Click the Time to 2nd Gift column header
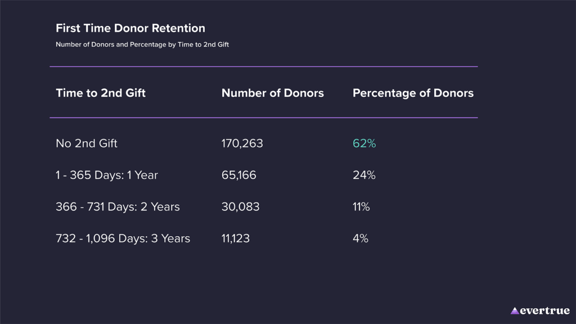Image resolution: width=576 pixels, height=324 pixels. (101, 93)
